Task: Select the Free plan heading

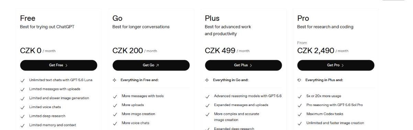Action: click(x=27, y=18)
